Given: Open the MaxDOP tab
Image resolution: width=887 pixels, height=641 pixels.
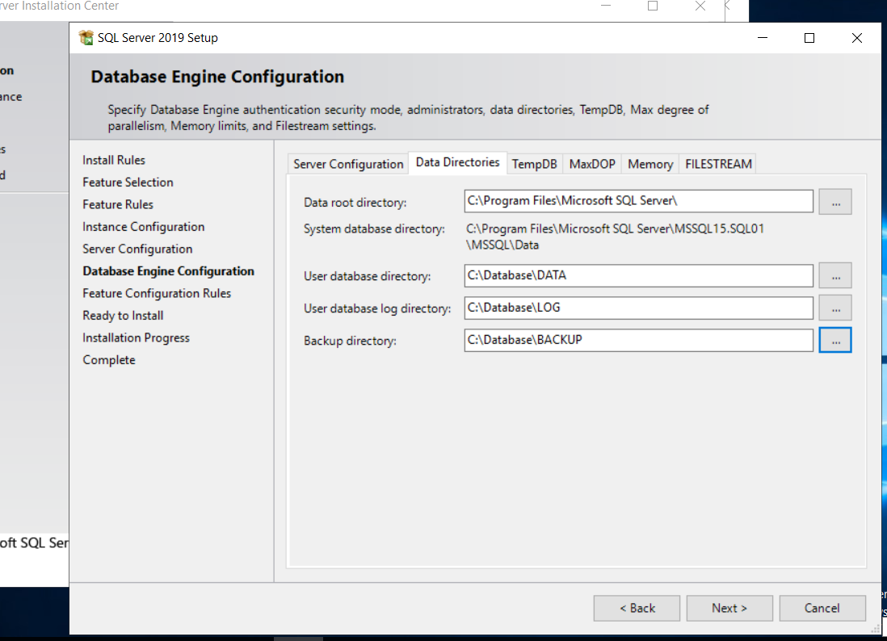Looking at the screenshot, I should pyautogui.click(x=591, y=164).
